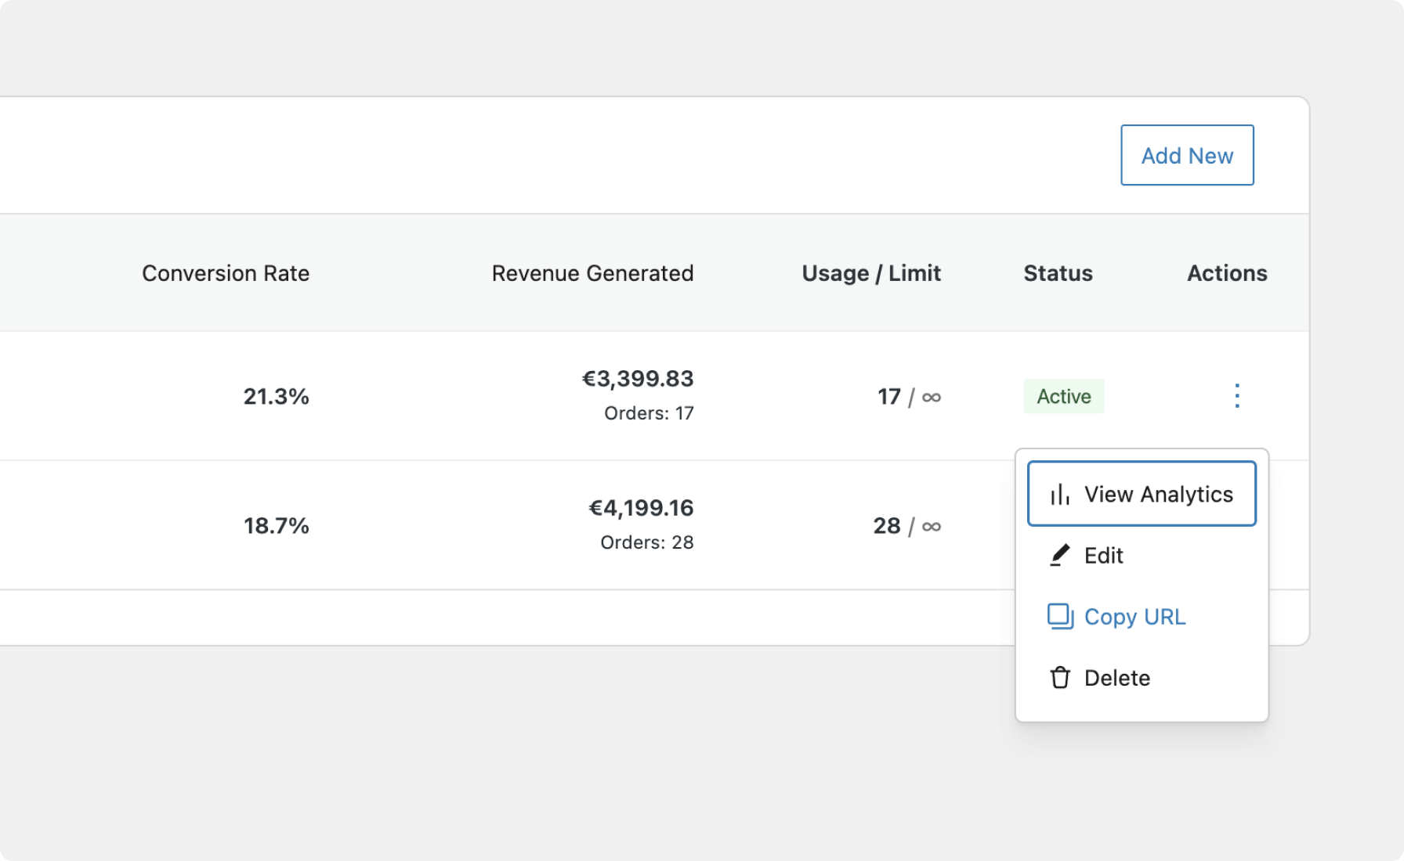Screen dimensions: 1404x861
Task: Sort by Conversion Rate column header
Action: (x=226, y=273)
